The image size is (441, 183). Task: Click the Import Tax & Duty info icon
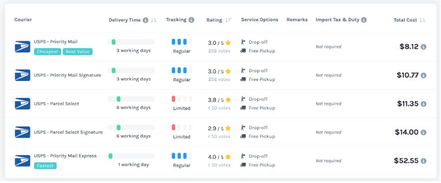pyautogui.click(x=364, y=20)
